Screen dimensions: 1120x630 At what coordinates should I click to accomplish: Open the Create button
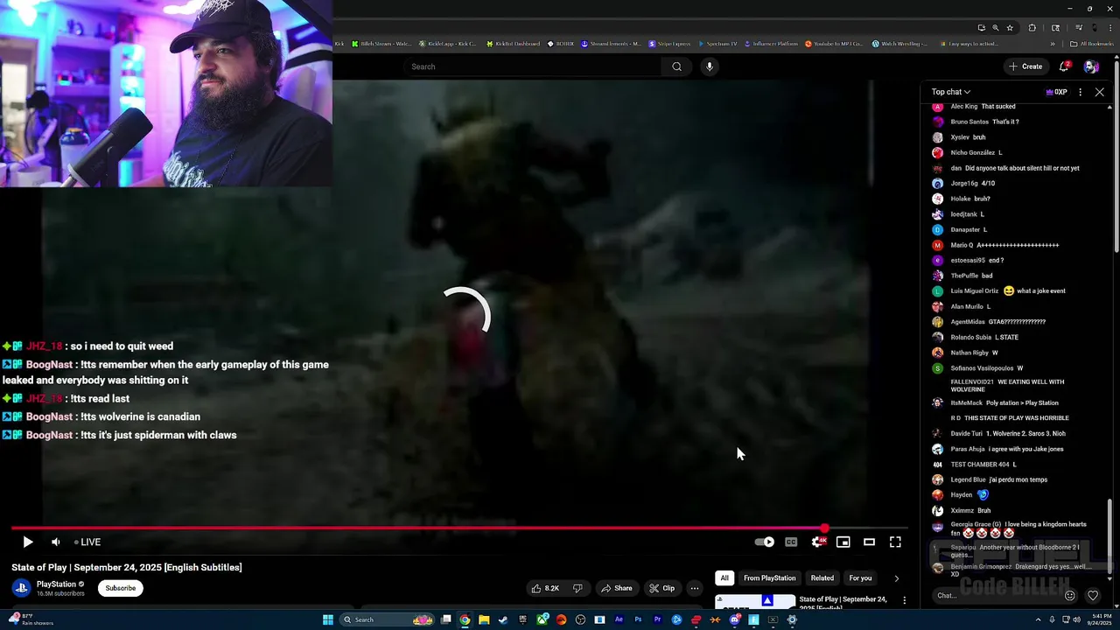1025,66
